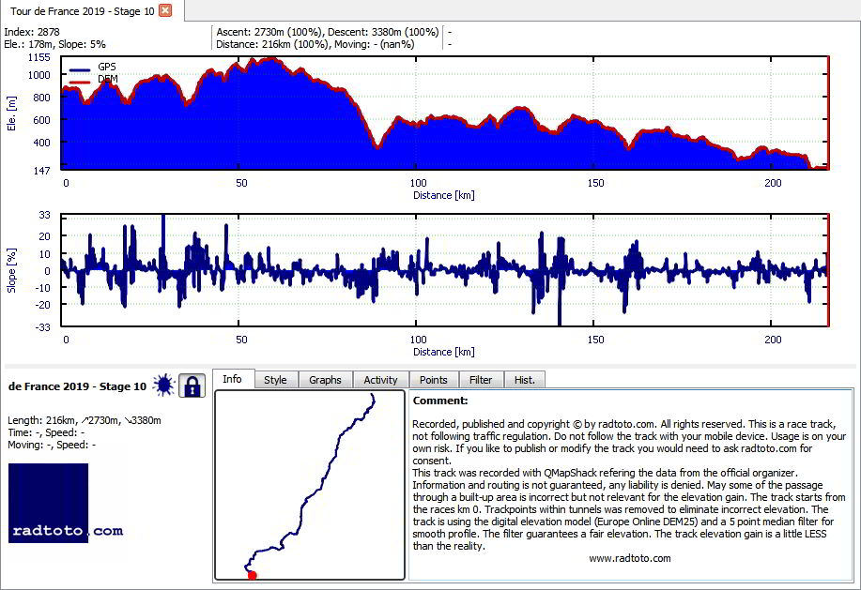Click the blue star rating icon
The height and width of the screenshot is (590, 861).
pos(163,386)
